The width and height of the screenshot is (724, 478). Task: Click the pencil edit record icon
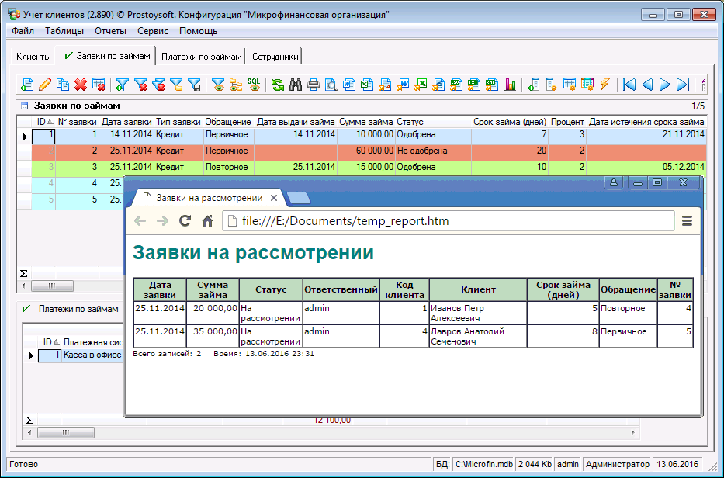(x=45, y=85)
